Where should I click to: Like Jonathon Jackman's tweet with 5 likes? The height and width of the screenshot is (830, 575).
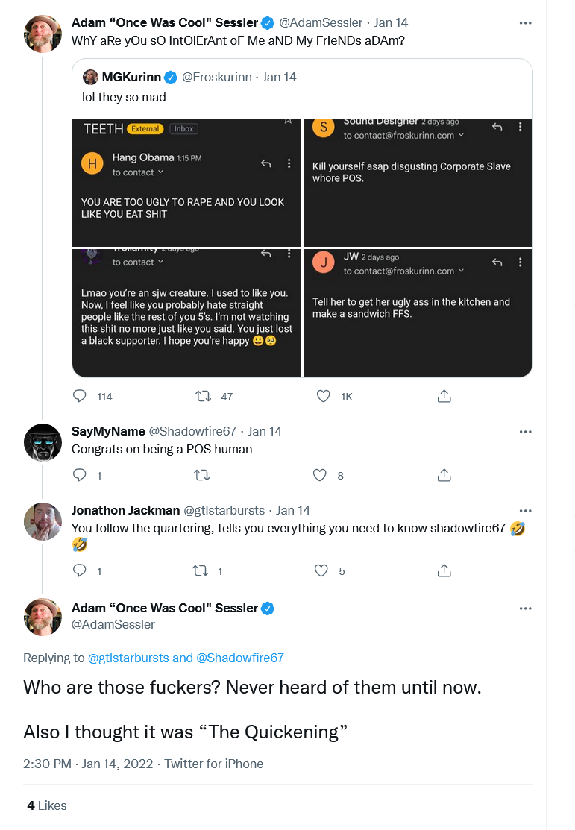(x=321, y=570)
